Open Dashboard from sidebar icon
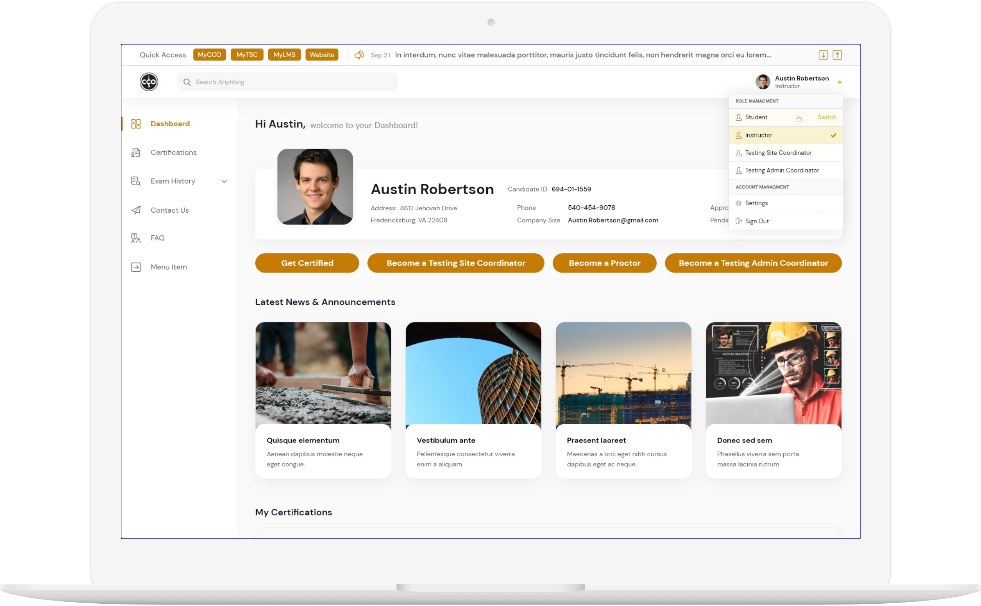Image resolution: width=981 pixels, height=606 pixels. [x=136, y=124]
